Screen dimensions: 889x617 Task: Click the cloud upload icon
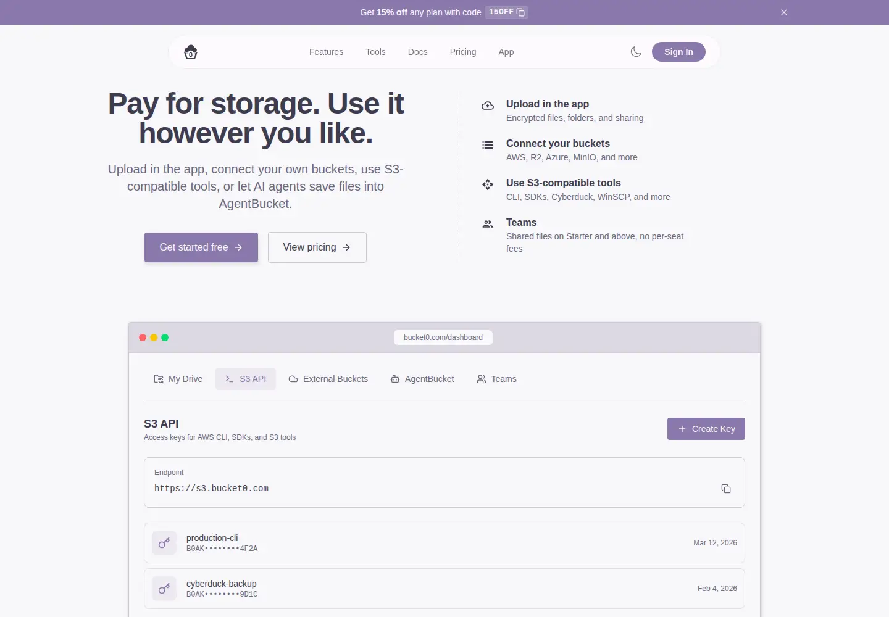(x=488, y=106)
